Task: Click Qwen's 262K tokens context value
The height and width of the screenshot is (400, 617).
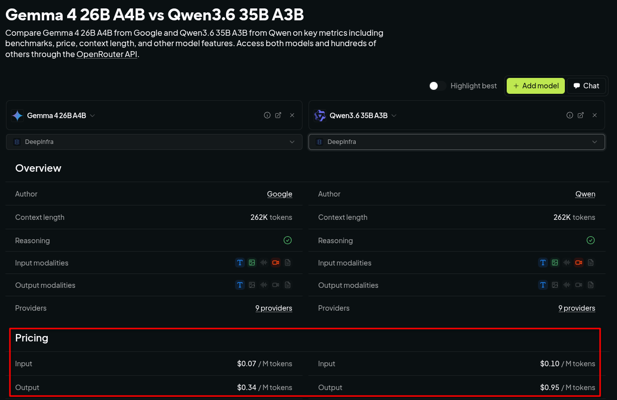Action: tap(574, 217)
